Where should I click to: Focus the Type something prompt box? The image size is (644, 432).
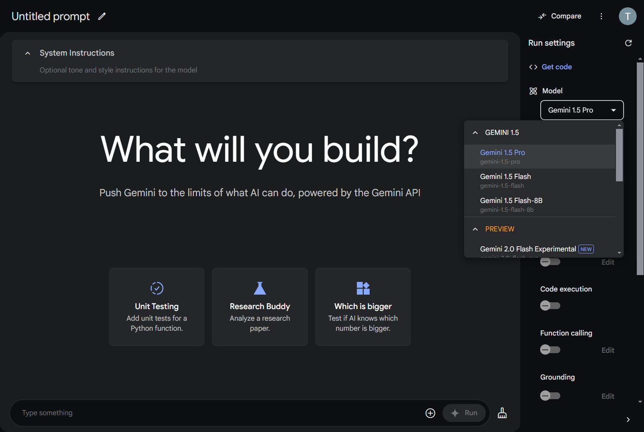click(x=220, y=413)
